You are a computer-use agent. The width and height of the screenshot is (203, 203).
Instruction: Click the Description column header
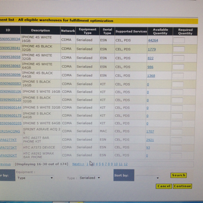pyautogui.click(x=41, y=30)
